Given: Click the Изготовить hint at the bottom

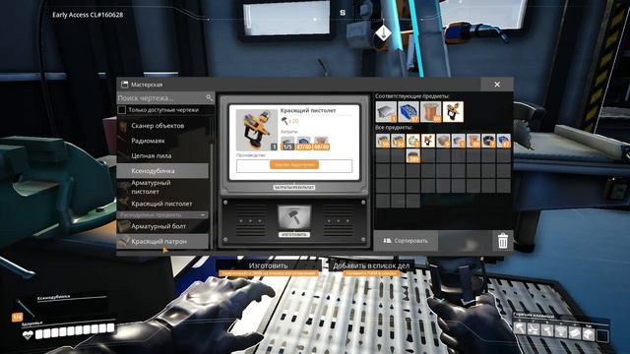Looking at the screenshot, I should [x=268, y=265].
